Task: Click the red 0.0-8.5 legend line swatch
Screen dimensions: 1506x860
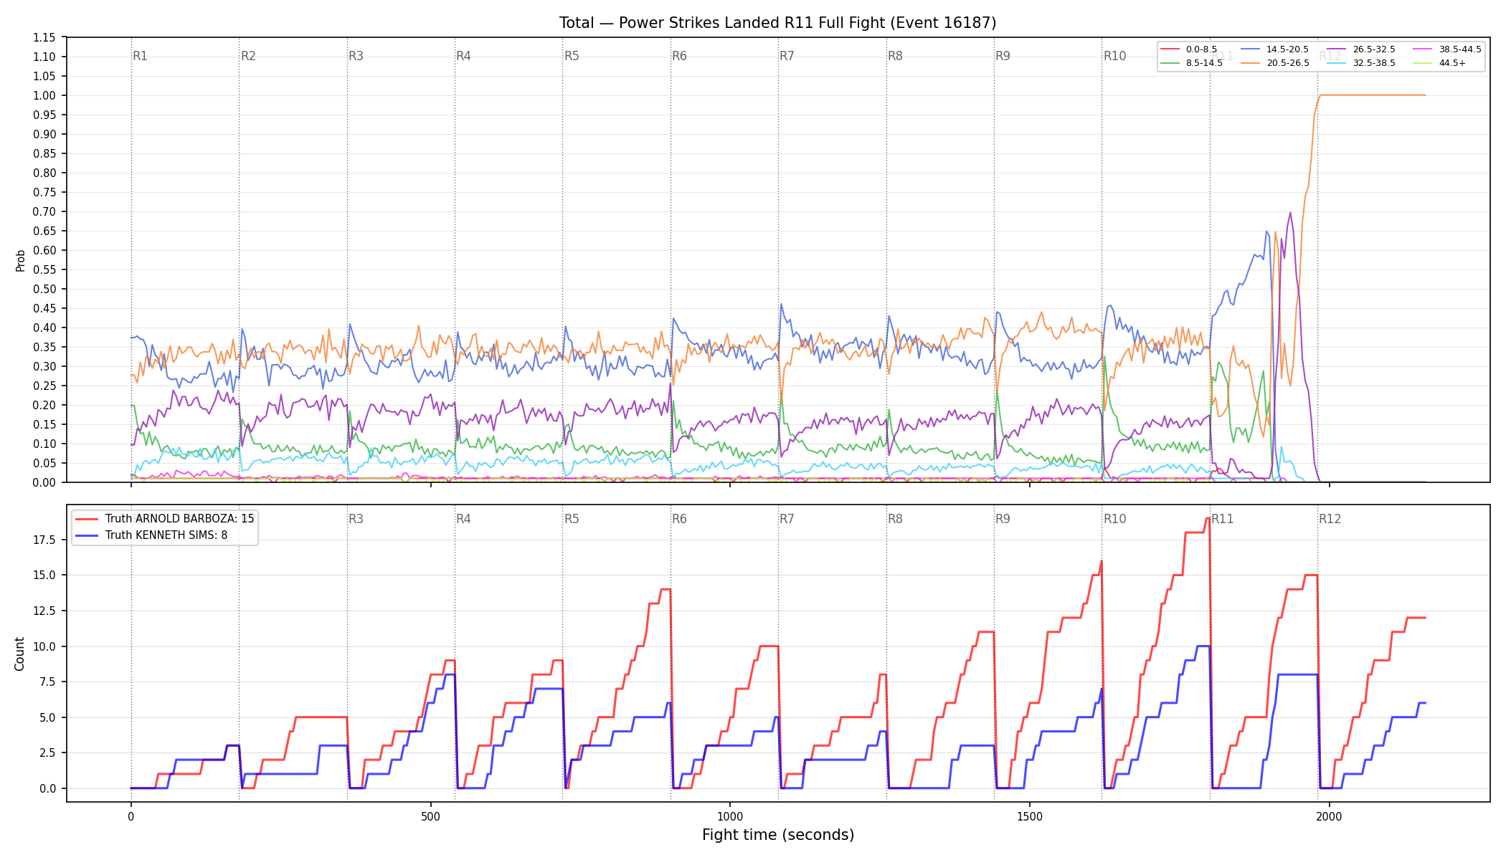Action: tap(1170, 49)
